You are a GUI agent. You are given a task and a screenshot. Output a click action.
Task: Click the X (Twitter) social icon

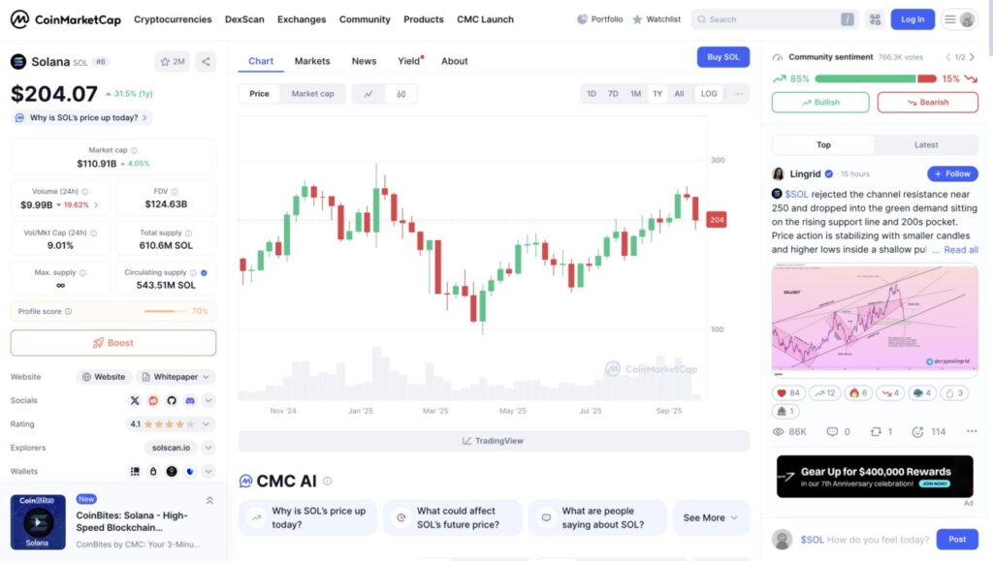(x=135, y=400)
